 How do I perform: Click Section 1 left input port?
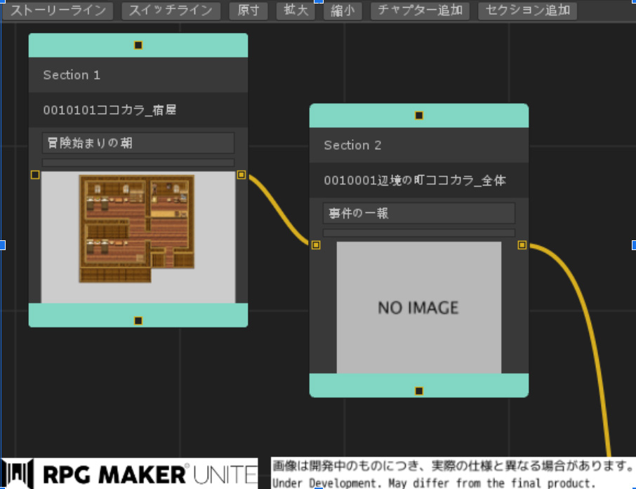[35, 174]
